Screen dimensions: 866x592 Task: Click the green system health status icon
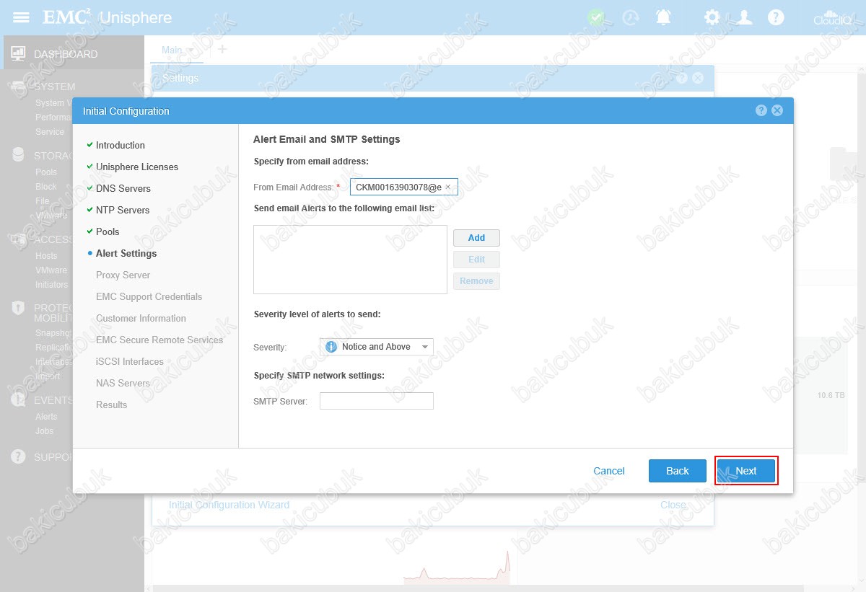596,17
